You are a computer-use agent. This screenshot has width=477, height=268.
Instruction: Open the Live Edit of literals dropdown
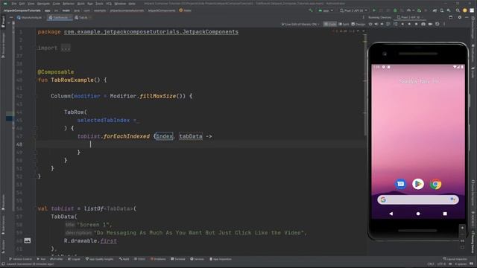coord(300,25)
